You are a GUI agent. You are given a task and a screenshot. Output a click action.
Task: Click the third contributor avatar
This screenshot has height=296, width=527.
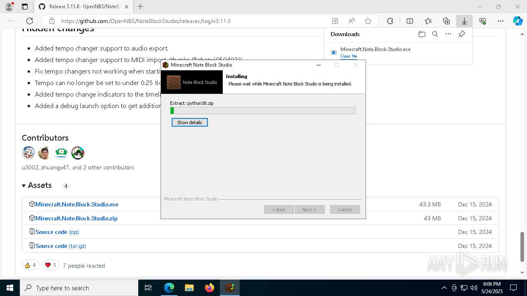(x=61, y=153)
